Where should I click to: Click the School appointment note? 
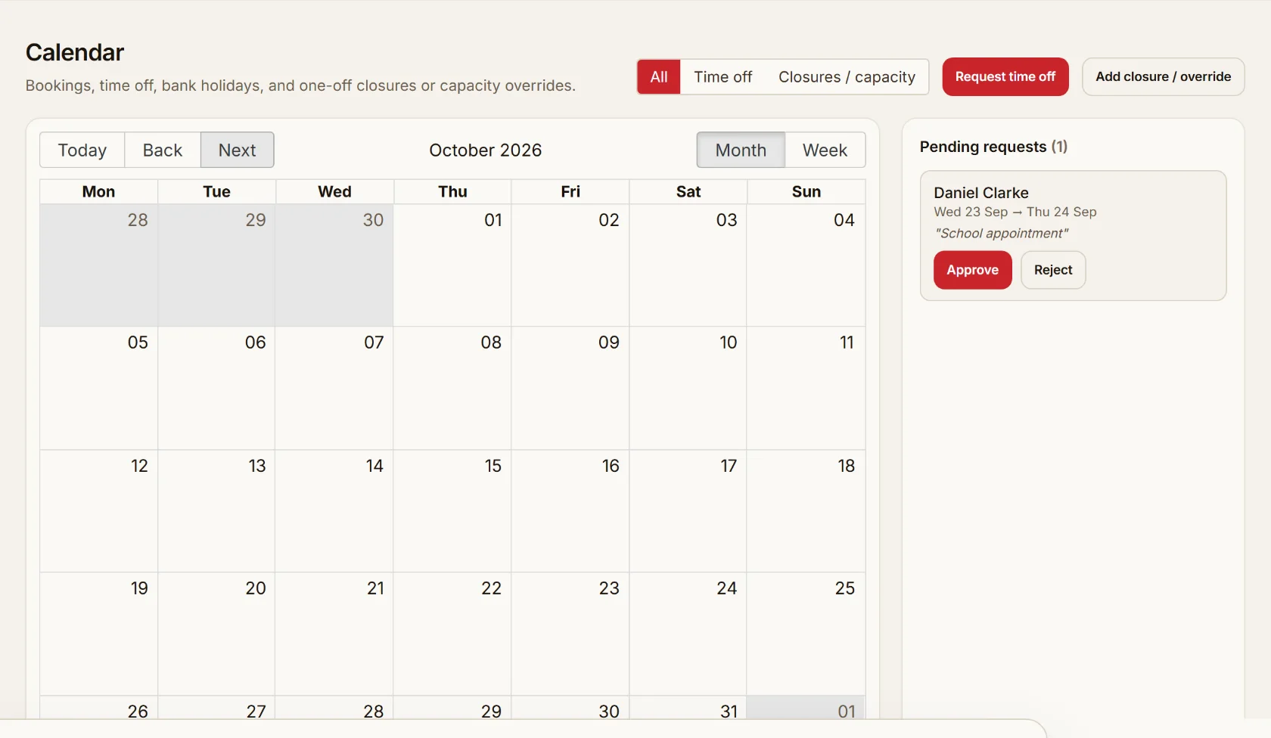(1002, 234)
